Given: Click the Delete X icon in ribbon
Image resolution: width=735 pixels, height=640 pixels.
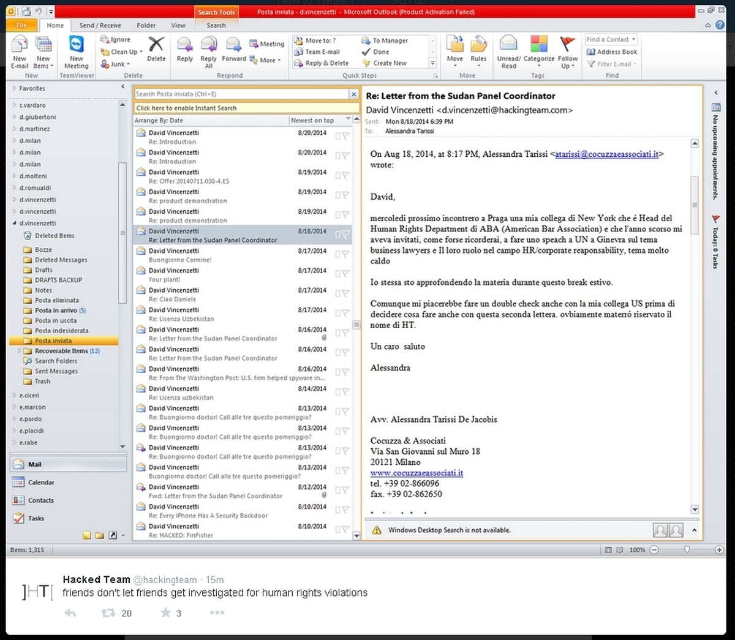Looking at the screenshot, I should click(x=156, y=45).
